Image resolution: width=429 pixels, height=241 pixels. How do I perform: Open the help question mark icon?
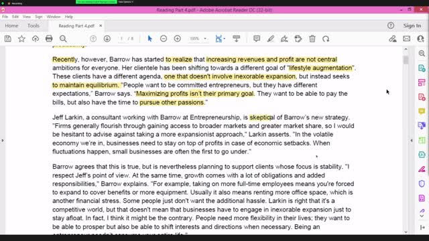coord(391,25)
